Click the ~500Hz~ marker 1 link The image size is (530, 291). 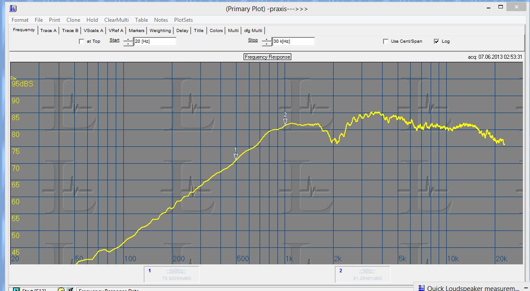(x=176, y=271)
